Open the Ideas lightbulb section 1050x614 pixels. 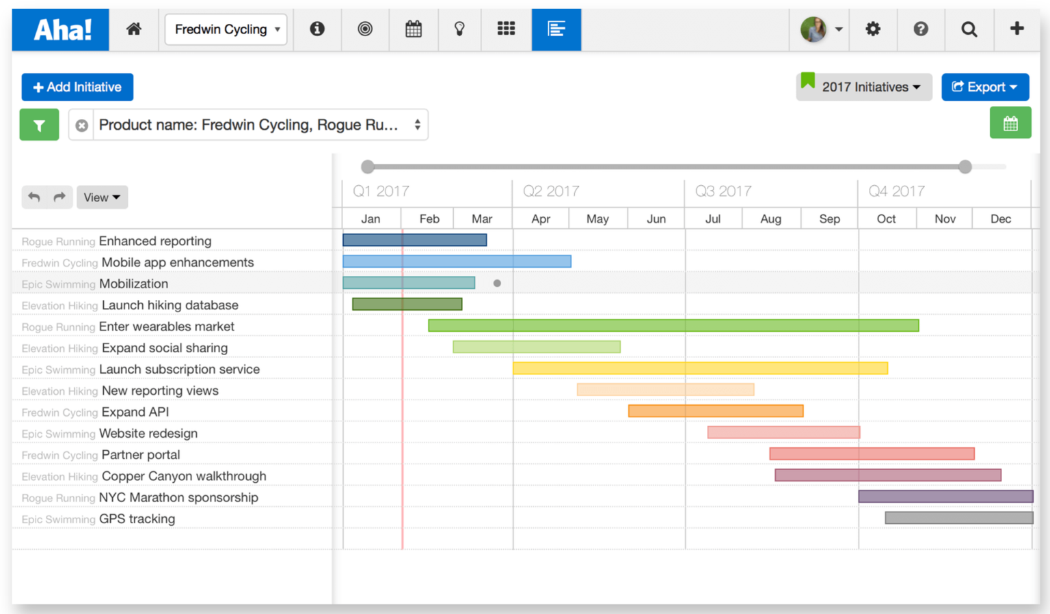click(459, 29)
